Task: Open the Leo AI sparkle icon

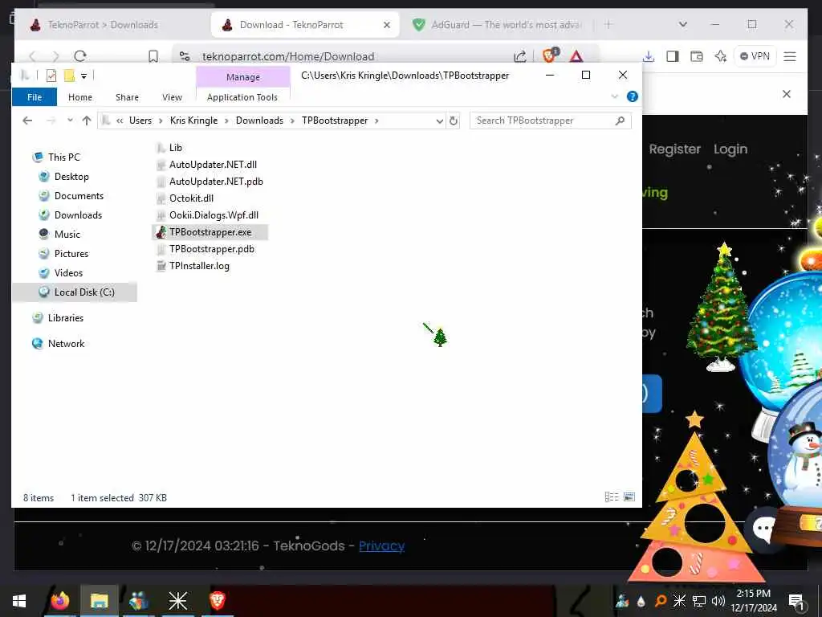Action: [721, 56]
